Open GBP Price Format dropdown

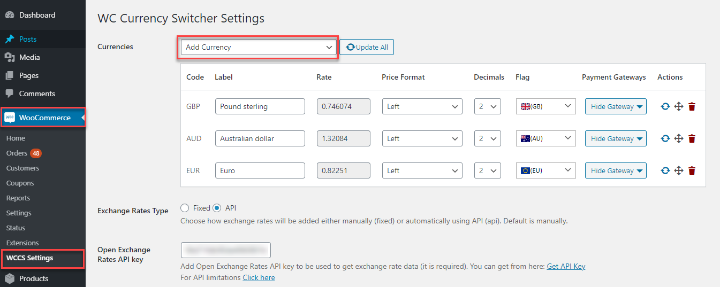[x=422, y=106]
